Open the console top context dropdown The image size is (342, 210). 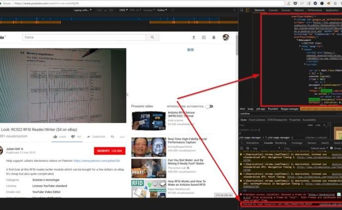(266, 148)
